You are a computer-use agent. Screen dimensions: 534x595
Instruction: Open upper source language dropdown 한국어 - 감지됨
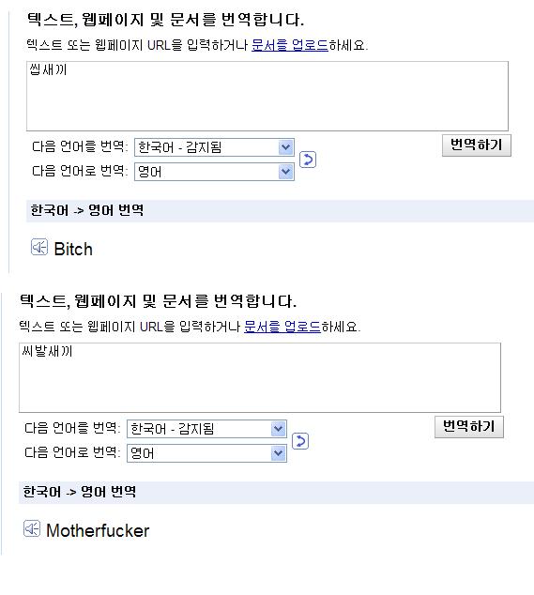point(214,147)
